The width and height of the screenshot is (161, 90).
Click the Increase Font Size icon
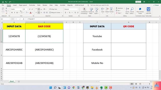click(x=30, y=9)
